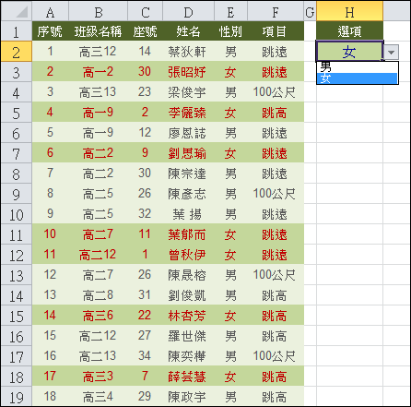Image resolution: width=411 pixels, height=407 pixels.
Task: Select column H header
Action: tap(349, 12)
